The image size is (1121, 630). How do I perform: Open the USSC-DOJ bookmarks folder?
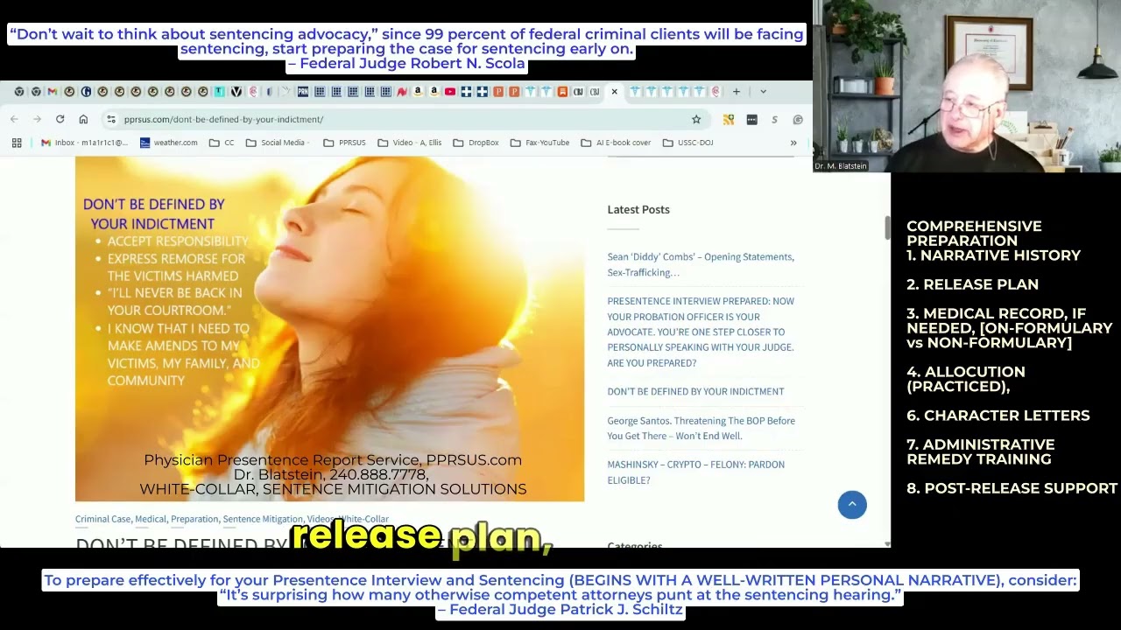click(x=687, y=143)
